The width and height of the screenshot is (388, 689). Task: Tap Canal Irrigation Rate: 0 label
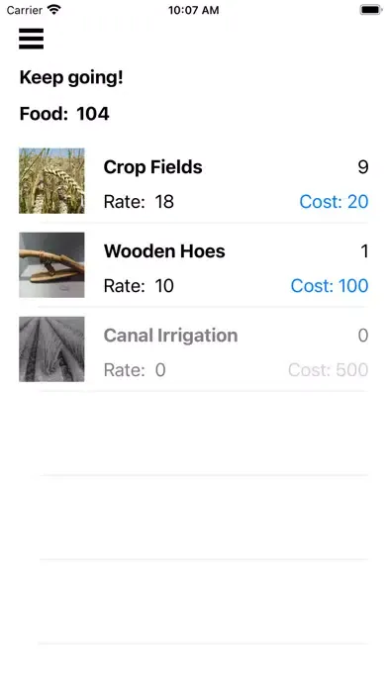pyautogui.click(x=135, y=370)
